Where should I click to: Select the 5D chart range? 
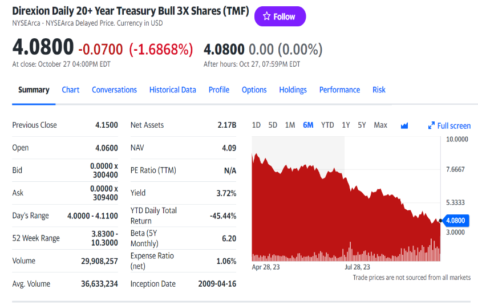(273, 125)
